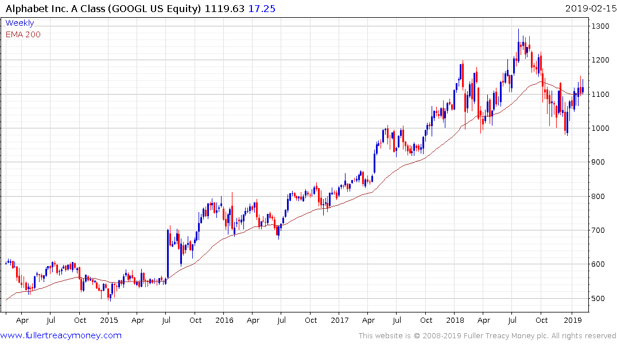Click the 700 price level label
617x344 pixels.
coord(599,230)
